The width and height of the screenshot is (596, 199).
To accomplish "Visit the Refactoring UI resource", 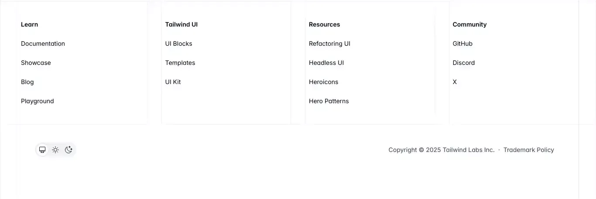I will 329,44.
